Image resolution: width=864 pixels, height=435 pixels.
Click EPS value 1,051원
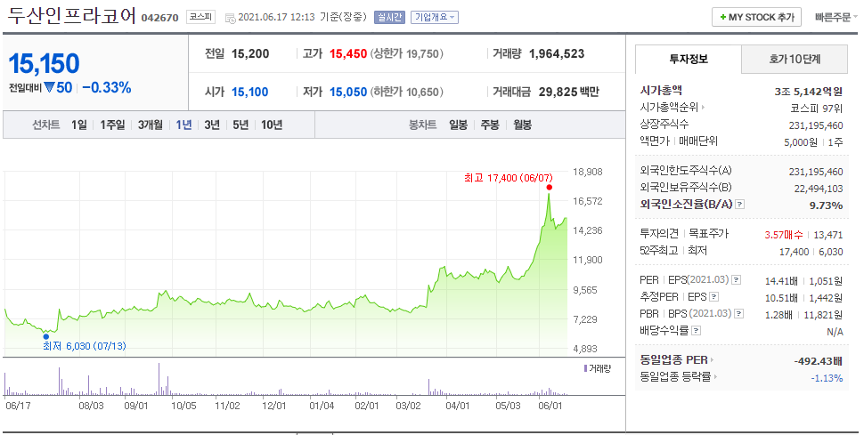826,281
